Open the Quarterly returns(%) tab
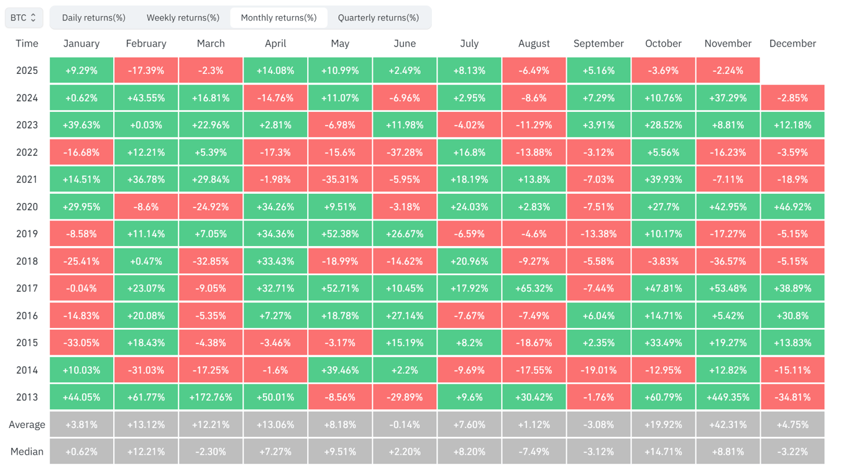This screenshot has width=849, height=474. 380,17
